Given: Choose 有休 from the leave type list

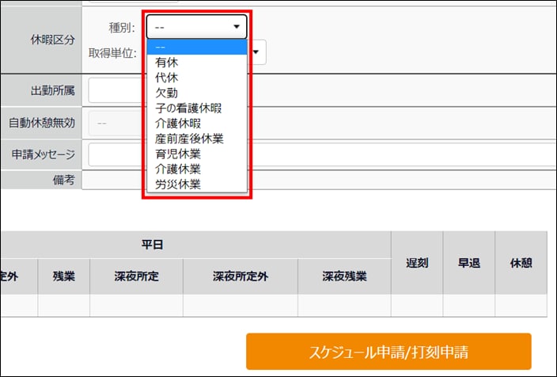Looking at the screenshot, I should click(x=196, y=63).
